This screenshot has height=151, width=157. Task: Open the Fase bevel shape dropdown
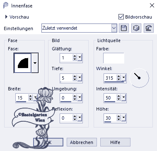click(35, 63)
